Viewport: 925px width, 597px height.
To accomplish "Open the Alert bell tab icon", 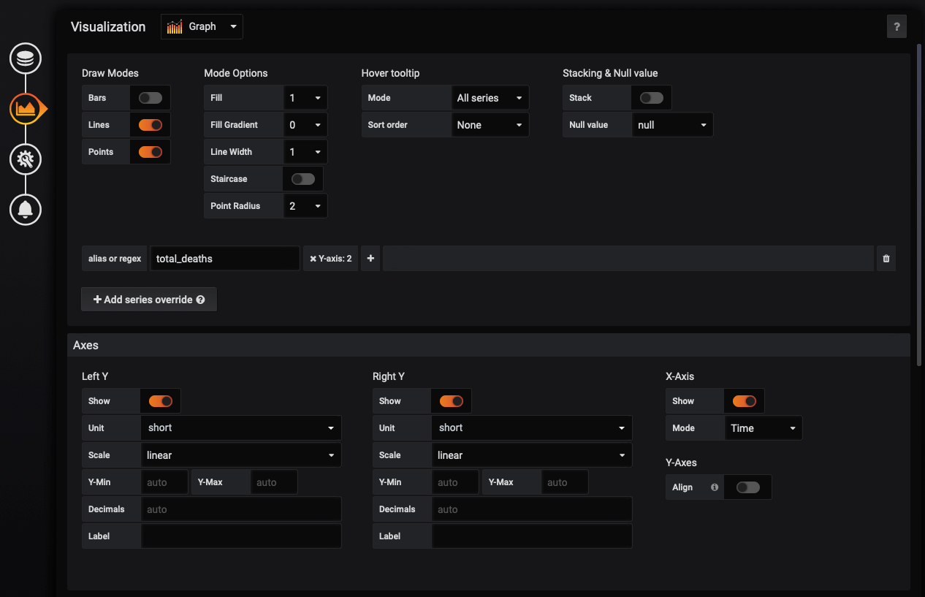I will pyautogui.click(x=26, y=210).
